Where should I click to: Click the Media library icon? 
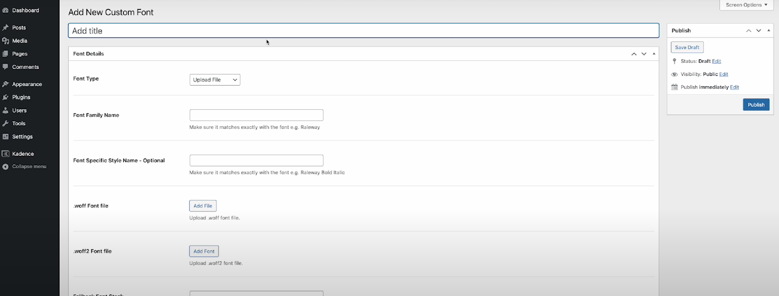(6, 41)
